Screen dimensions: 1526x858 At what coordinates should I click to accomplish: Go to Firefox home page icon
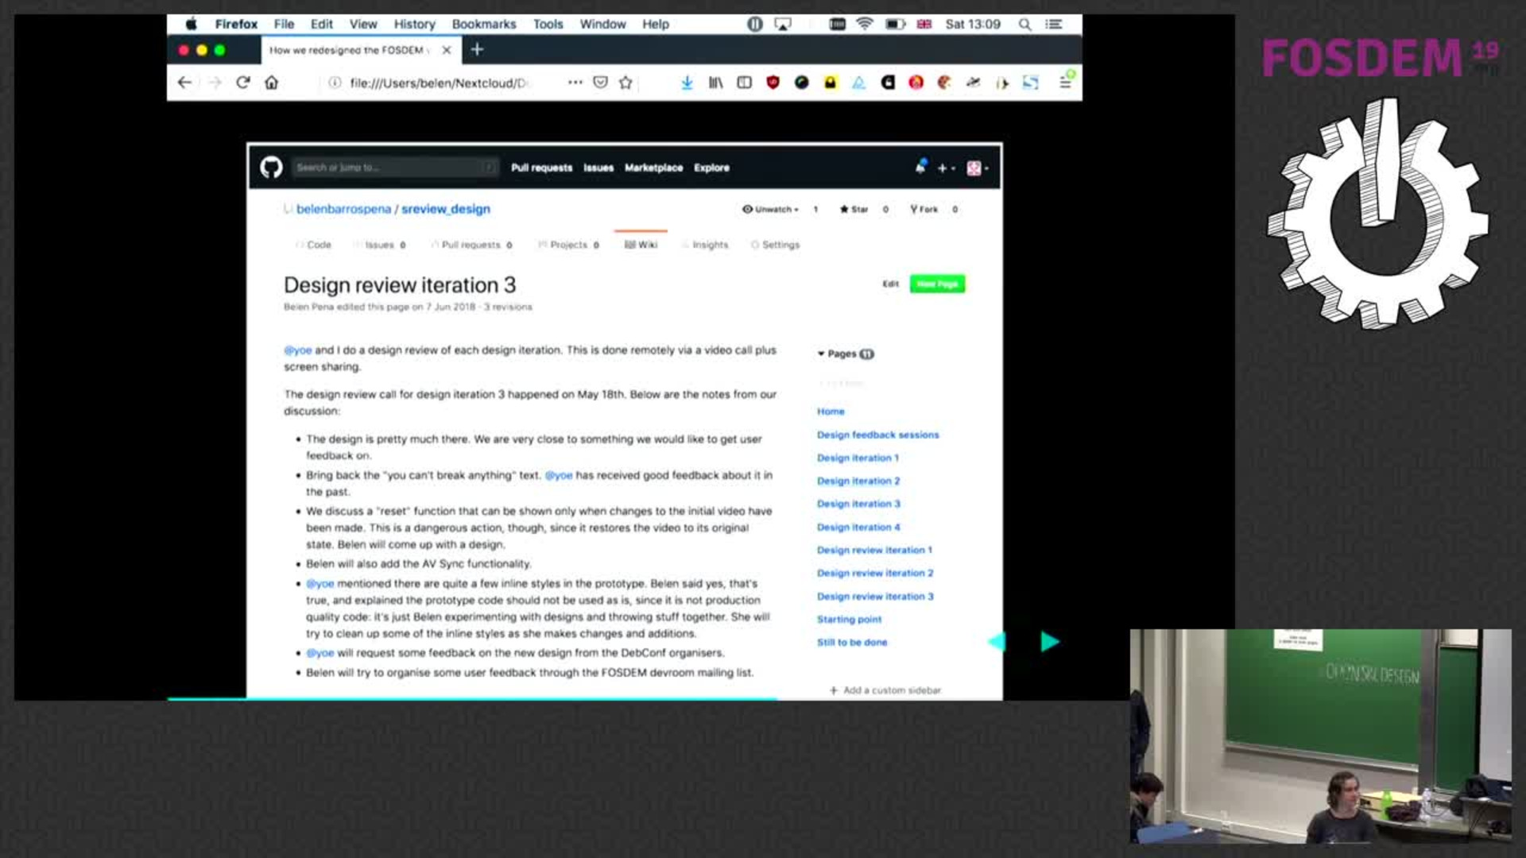[x=272, y=83]
